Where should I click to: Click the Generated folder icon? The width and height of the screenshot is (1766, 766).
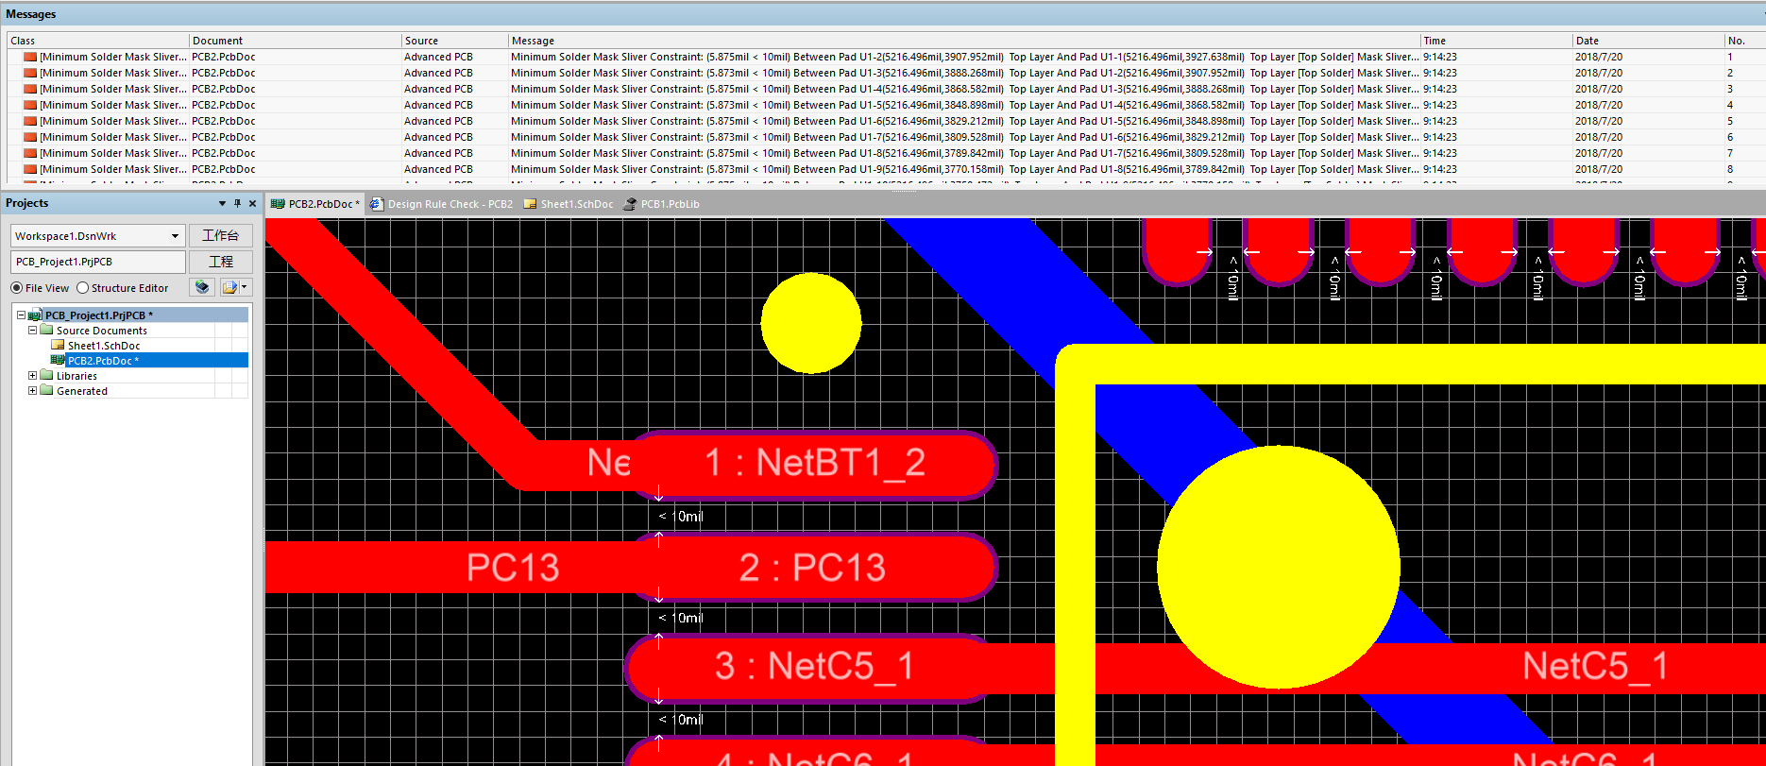[x=46, y=391]
